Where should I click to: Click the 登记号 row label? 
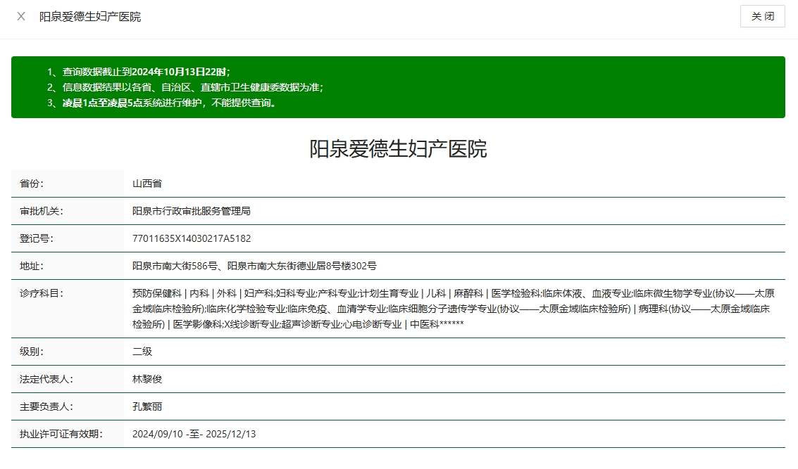click(x=37, y=238)
